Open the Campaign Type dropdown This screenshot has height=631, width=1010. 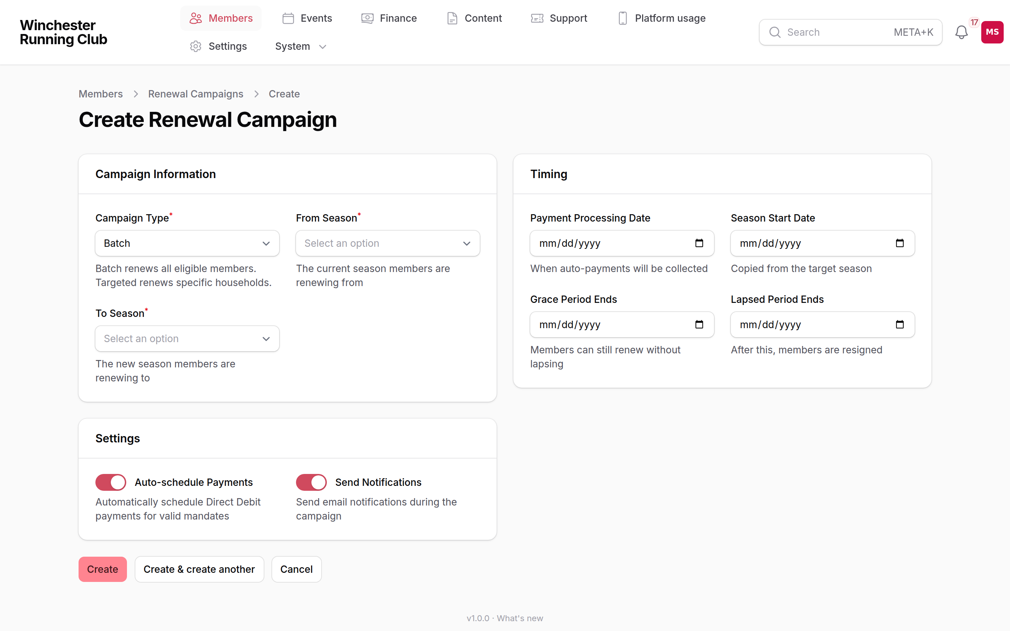(187, 243)
